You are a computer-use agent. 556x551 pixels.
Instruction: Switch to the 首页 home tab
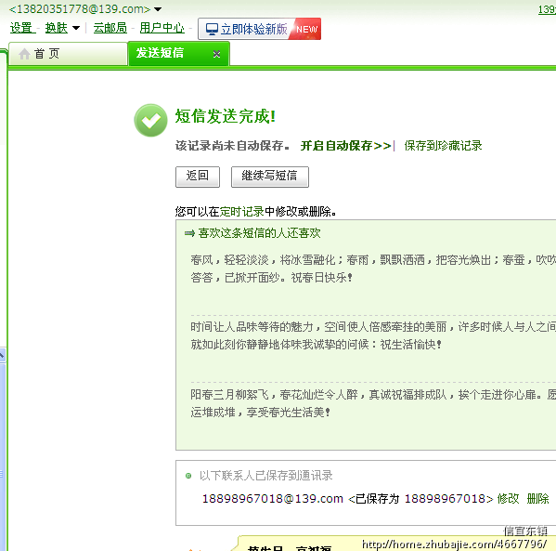68,54
